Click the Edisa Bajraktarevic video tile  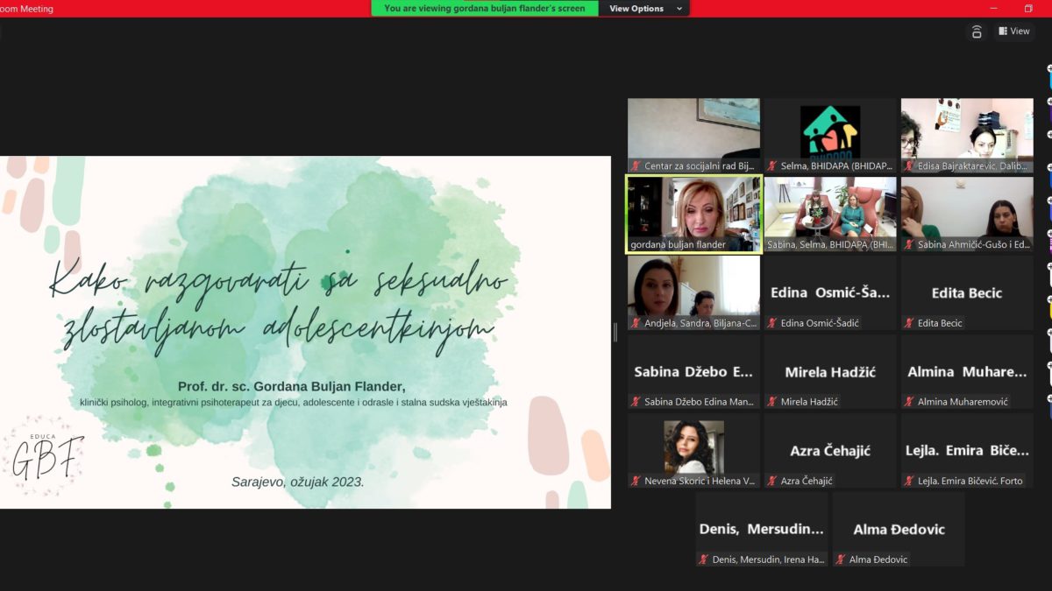pos(967,130)
